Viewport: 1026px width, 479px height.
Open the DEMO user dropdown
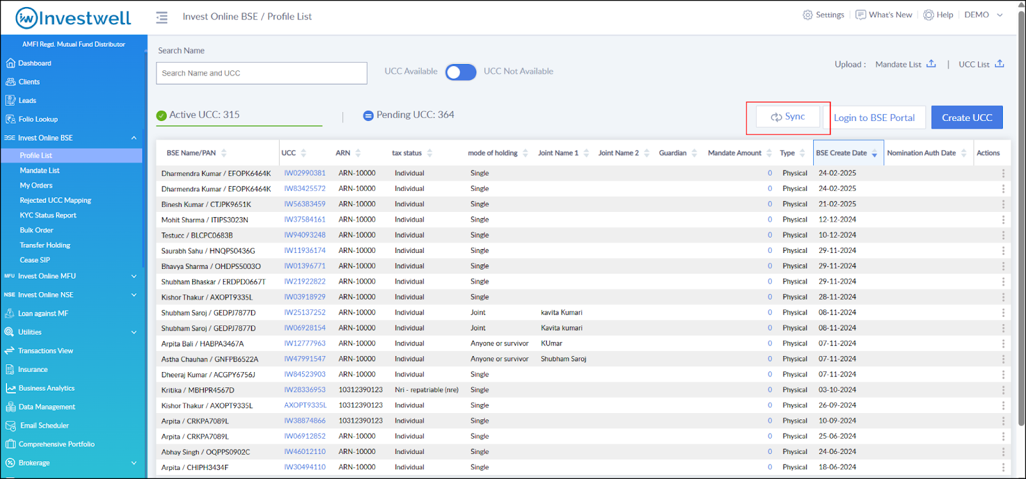coord(983,15)
